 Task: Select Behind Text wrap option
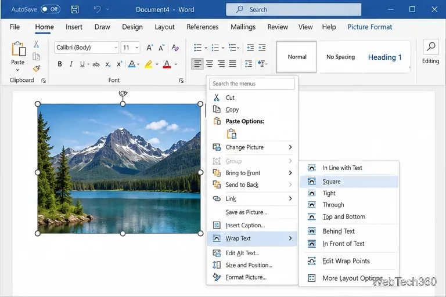tap(349, 231)
